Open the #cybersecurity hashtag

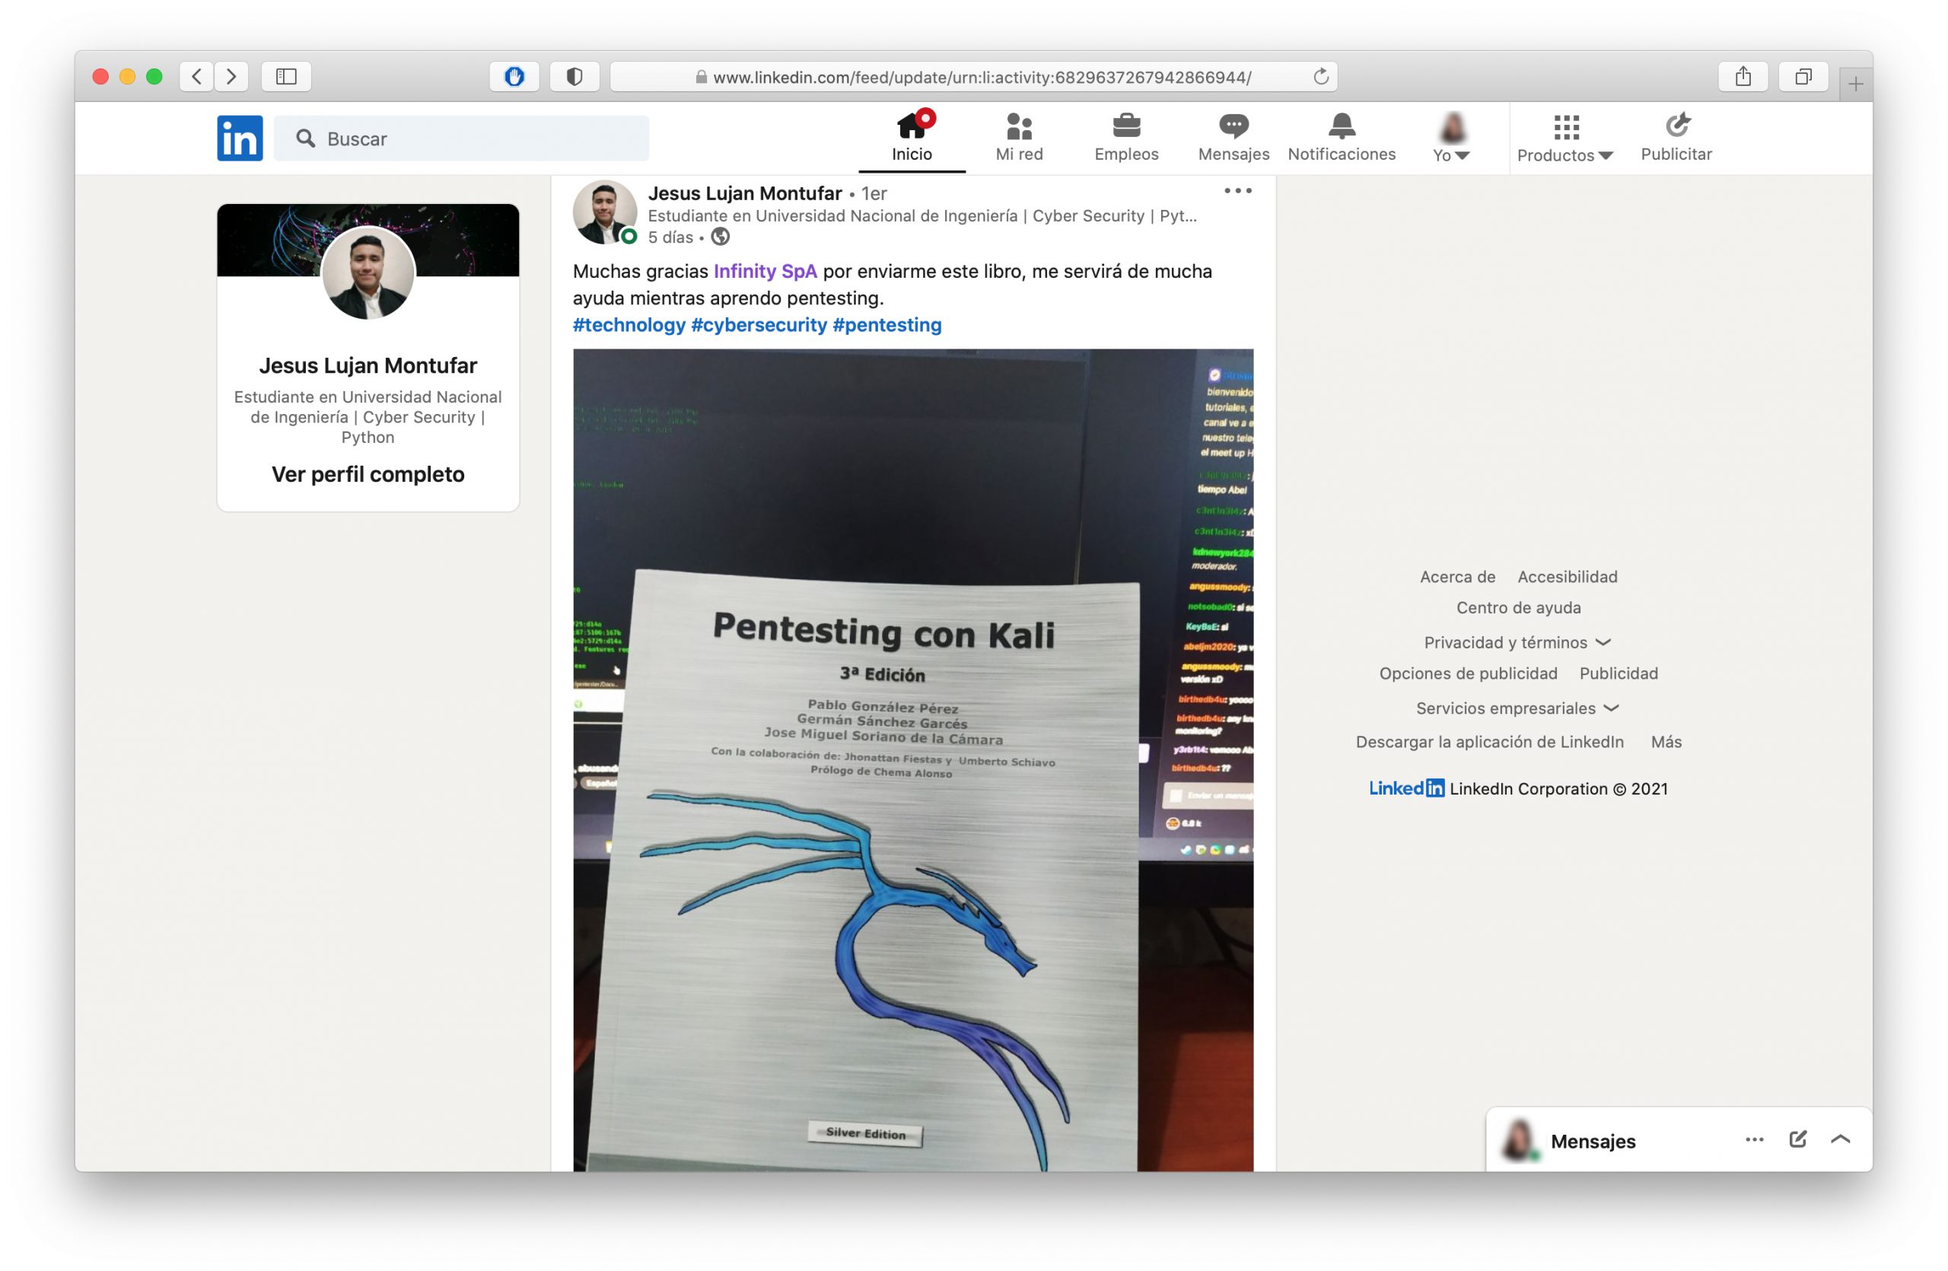(759, 325)
